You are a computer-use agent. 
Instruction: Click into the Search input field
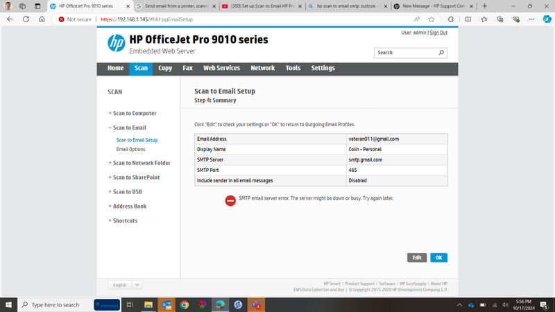[406, 53]
